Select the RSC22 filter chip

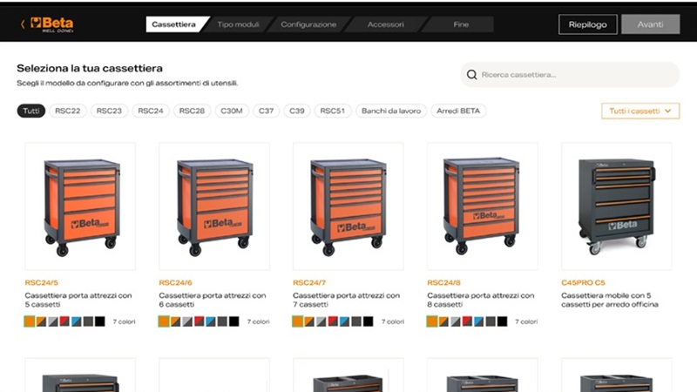68,111
